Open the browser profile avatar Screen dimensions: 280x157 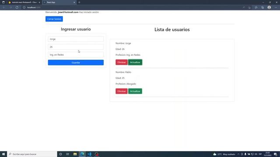pyautogui.click(x=269, y=7)
